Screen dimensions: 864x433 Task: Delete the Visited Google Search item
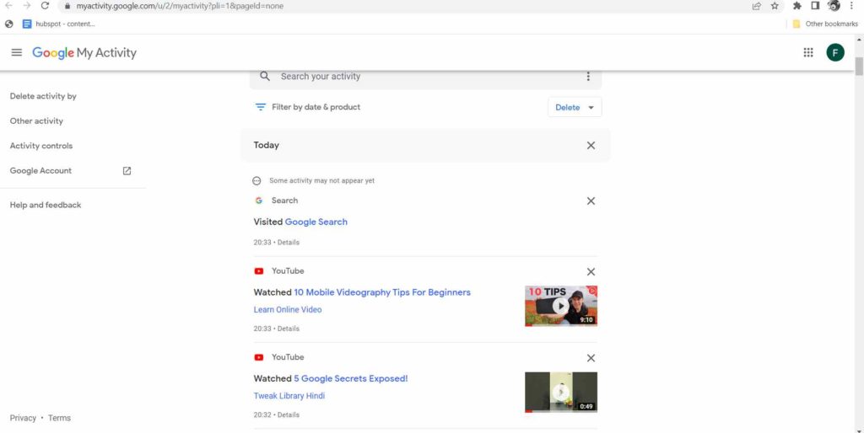(591, 200)
